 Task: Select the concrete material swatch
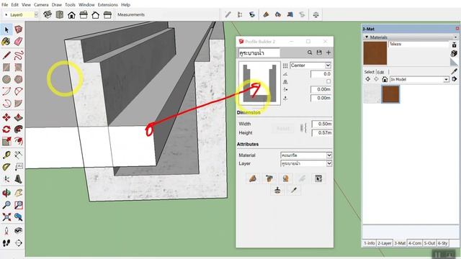tap(372, 94)
